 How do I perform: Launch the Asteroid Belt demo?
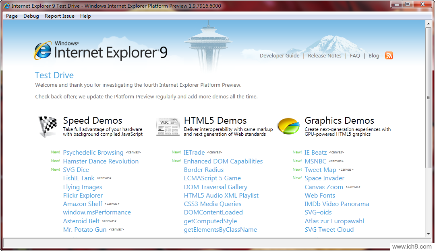click(x=81, y=221)
